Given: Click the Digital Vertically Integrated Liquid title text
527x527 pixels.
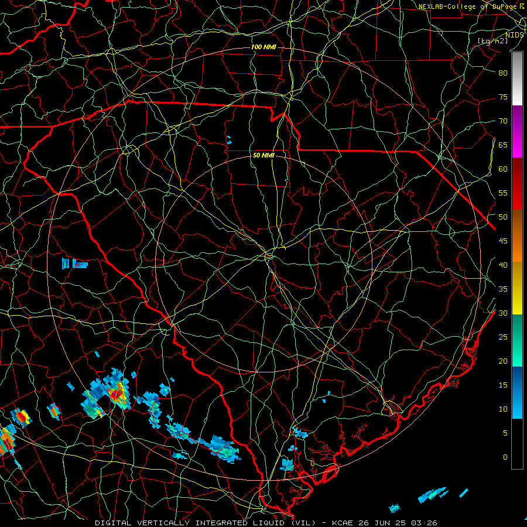Looking at the screenshot, I should pyautogui.click(x=205, y=523).
